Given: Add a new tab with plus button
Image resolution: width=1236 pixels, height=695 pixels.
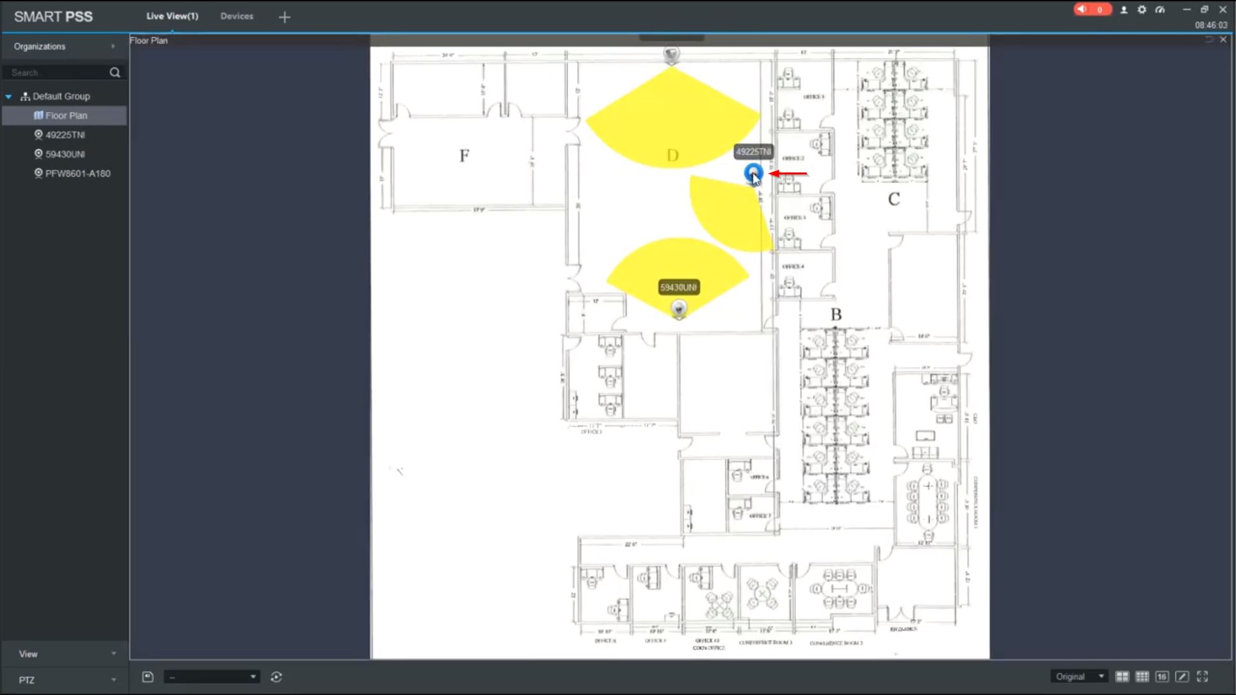Looking at the screenshot, I should [x=285, y=17].
